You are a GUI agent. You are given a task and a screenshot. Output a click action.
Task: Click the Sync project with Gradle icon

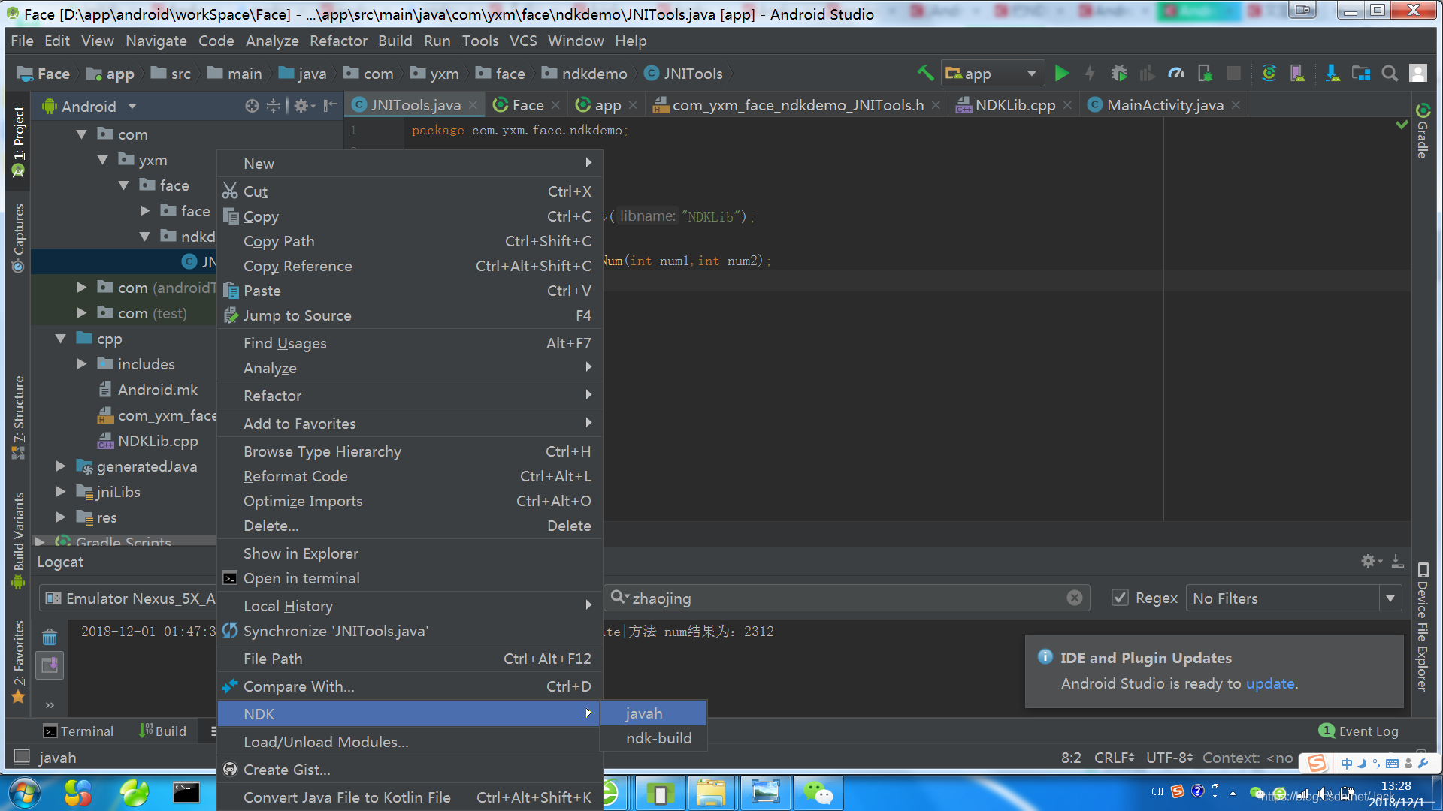click(x=1268, y=74)
